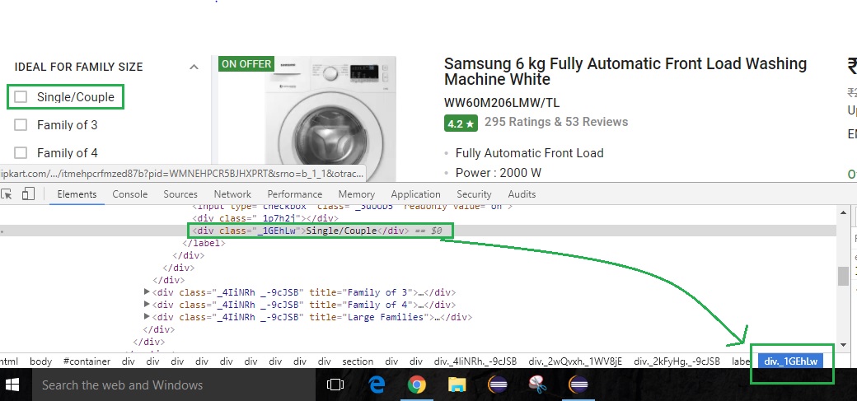Click div._2kFyHg._-9cJSB breadcrumb

(677, 361)
